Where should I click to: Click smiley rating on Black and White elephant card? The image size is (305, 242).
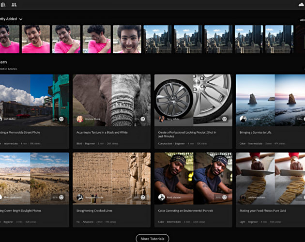pos(143,119)
